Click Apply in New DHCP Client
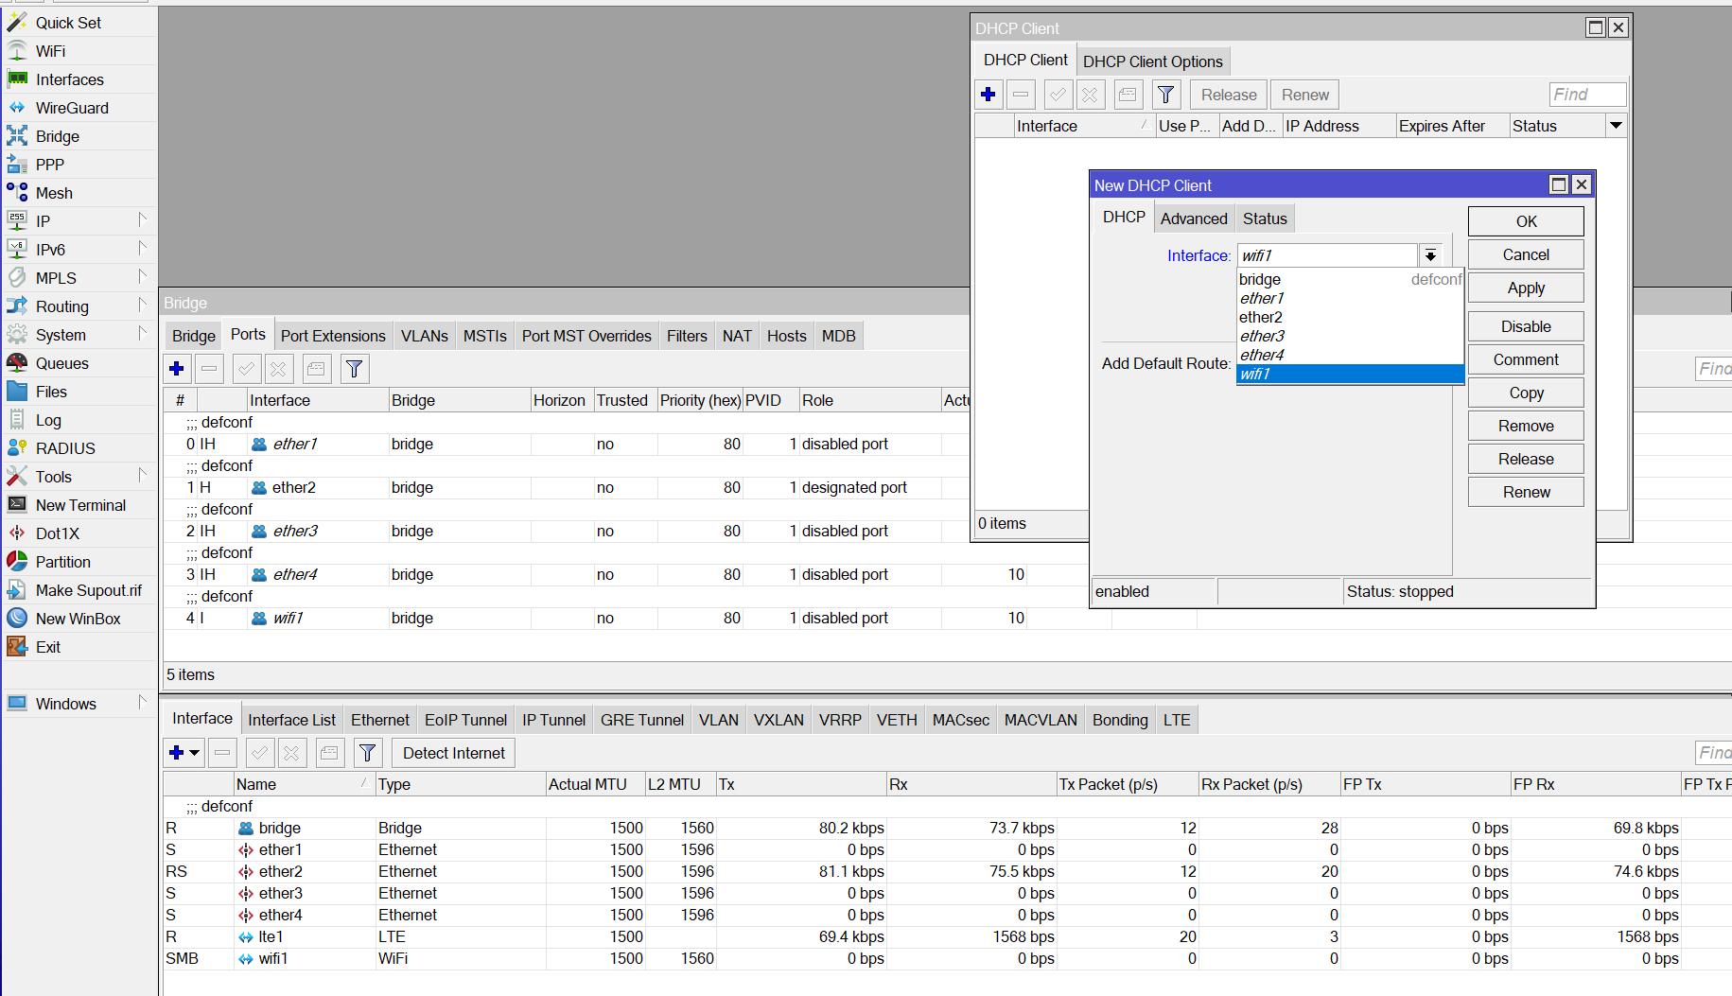 pos(1526,288)
